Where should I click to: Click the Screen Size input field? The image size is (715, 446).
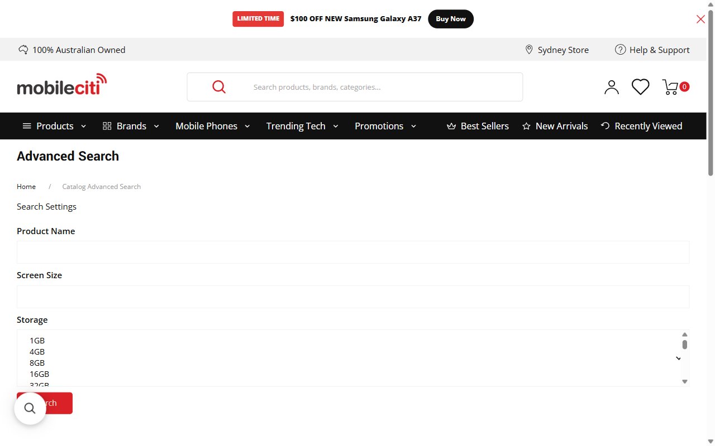point(353,297)
